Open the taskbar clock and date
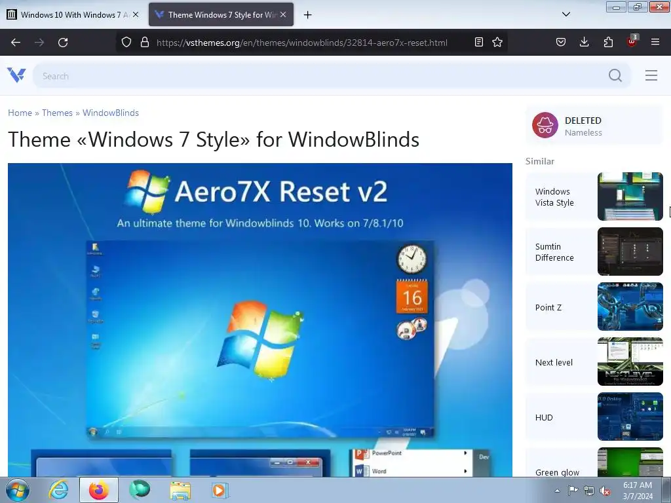The image size is (671, 503). [x=638, y=491]
